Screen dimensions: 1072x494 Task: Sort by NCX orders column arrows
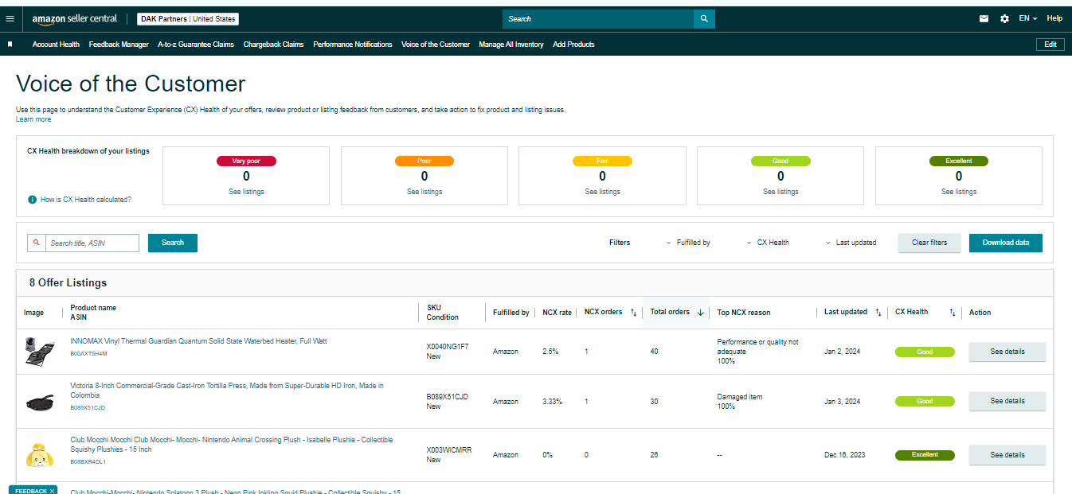tap(633, 313)
